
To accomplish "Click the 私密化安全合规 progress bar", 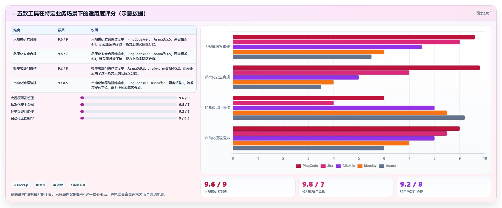I will (x=129, y=105).
